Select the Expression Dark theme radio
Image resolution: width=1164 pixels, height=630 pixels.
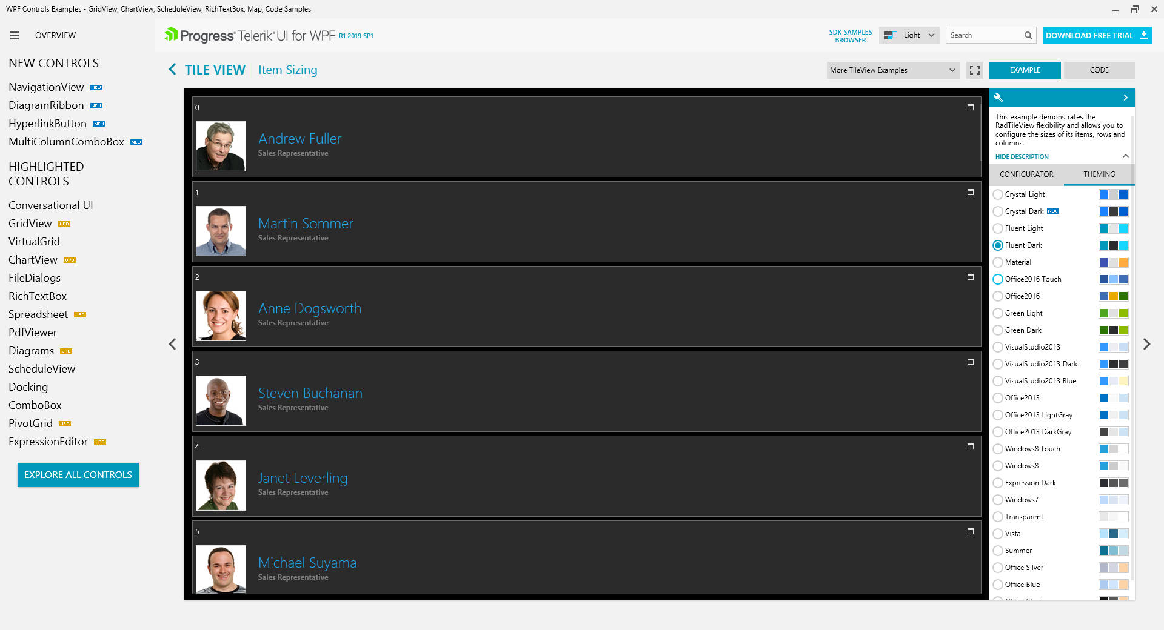(998, 483)
